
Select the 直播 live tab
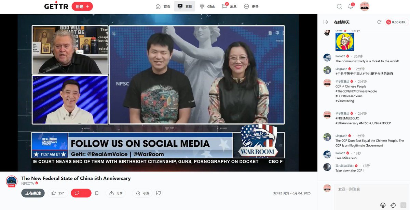(185, 6)
